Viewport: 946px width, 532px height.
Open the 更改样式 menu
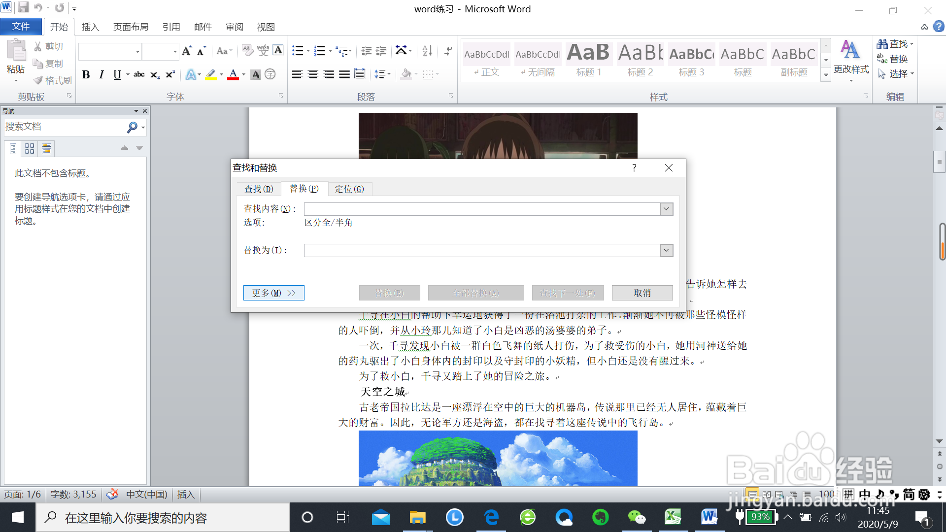[851, 61]
